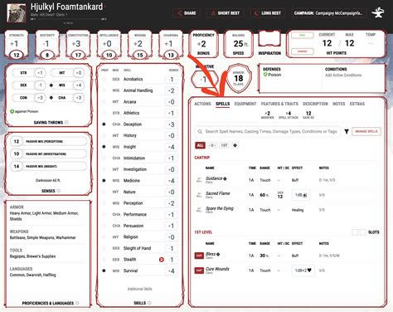This screenshot has width=393, height=312.
Task: Open the Campaign button
Action: pos(328,13)
